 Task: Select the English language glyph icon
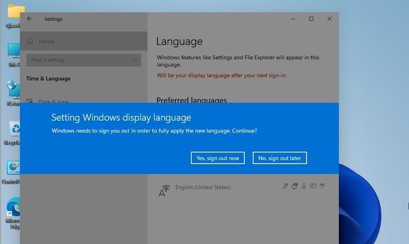coord(164,191)
